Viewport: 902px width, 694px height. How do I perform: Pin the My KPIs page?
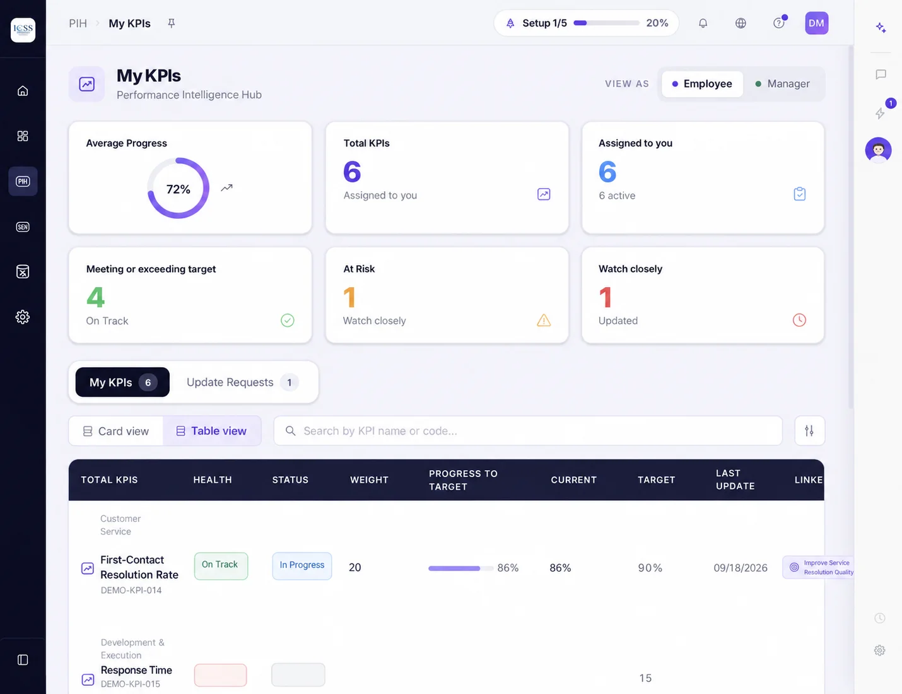click(x=171, y=23)
